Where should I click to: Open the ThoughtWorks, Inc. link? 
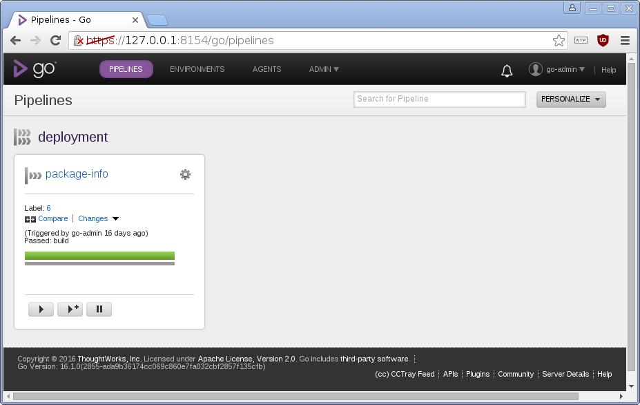[109, 359]
